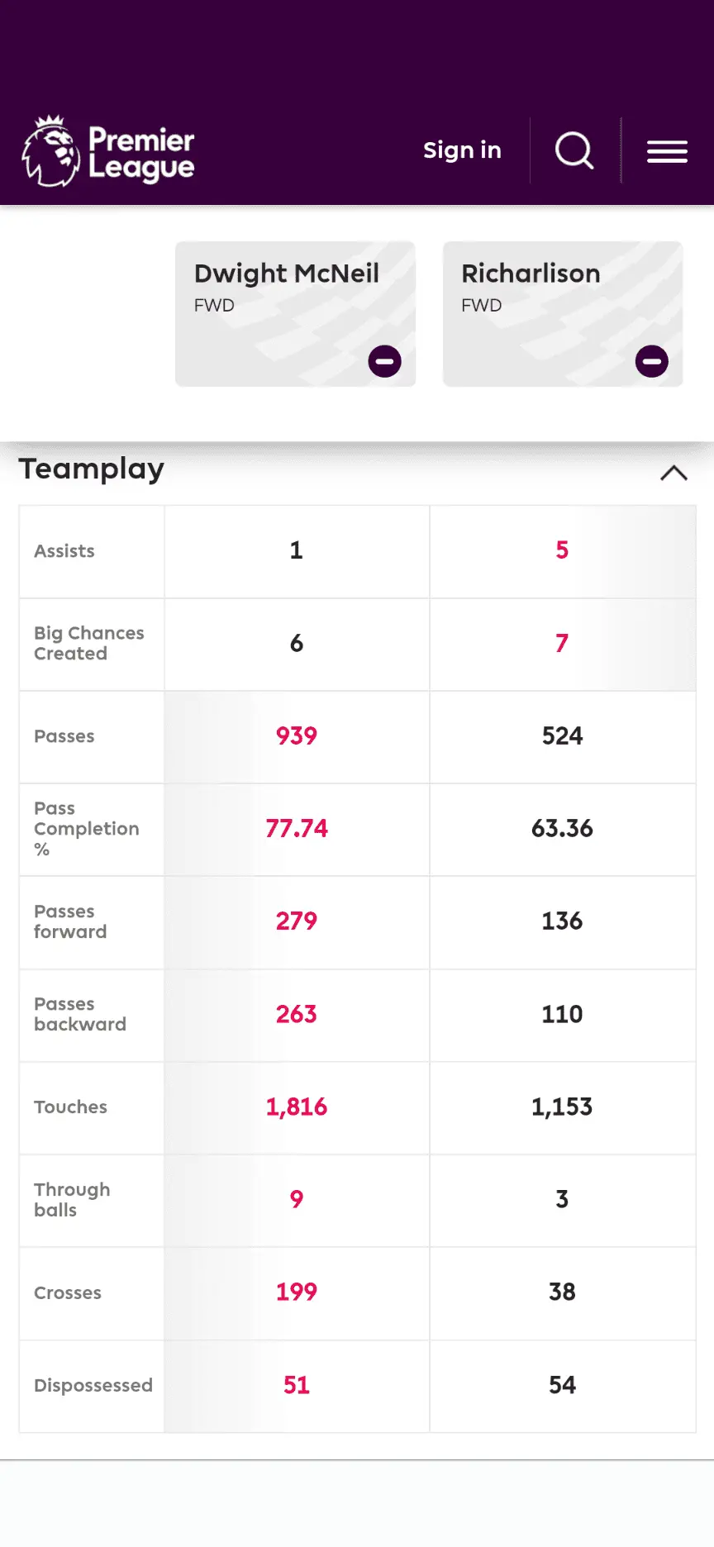Open the search magnifier icon
Image resolution: width=714 pixels, height=1547 pixels.
point(574,150)
